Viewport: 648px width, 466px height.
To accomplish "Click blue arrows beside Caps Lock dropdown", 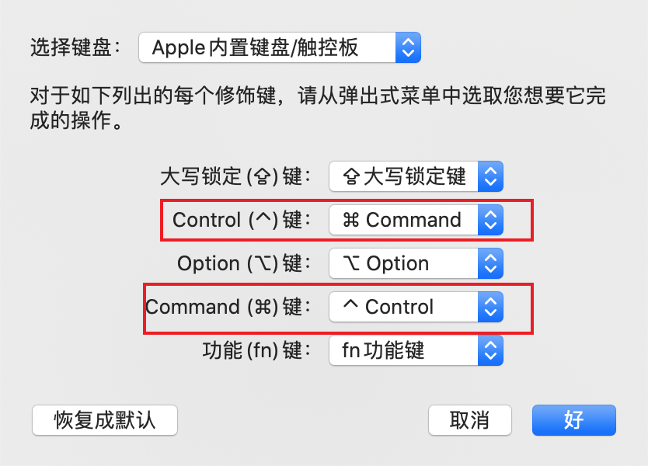I will (x=491, y=176).
